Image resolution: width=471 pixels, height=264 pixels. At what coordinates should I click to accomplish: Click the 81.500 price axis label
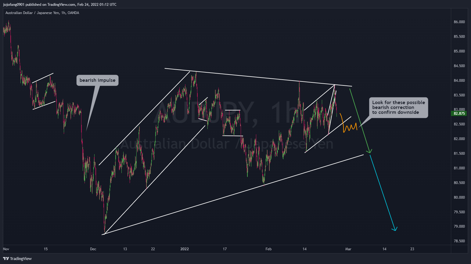(459, 154)
